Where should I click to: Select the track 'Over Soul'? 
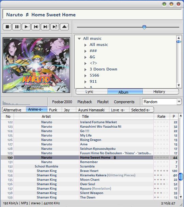pos(89,184)
